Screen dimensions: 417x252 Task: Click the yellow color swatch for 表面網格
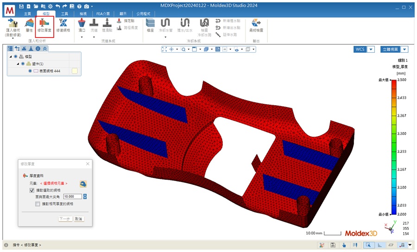point(74,71)
